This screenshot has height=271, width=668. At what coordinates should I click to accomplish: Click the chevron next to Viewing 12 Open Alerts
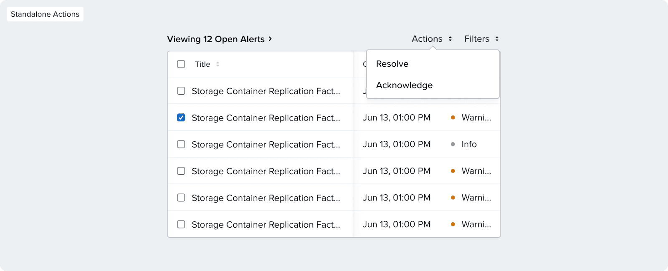click(270, 39)
